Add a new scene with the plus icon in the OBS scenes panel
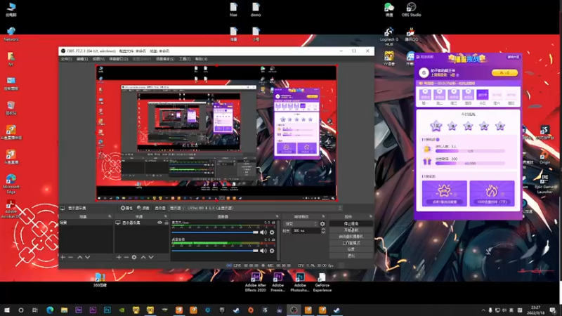The width and height of the screenshot is (562, 316). click(x=63, y=257)
